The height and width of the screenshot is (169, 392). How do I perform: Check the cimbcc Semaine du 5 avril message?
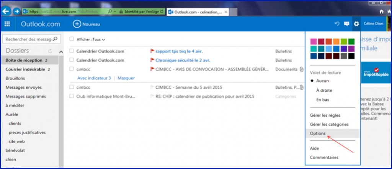point(72,87)
